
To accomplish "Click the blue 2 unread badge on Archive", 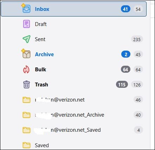I will pos(126,54).
